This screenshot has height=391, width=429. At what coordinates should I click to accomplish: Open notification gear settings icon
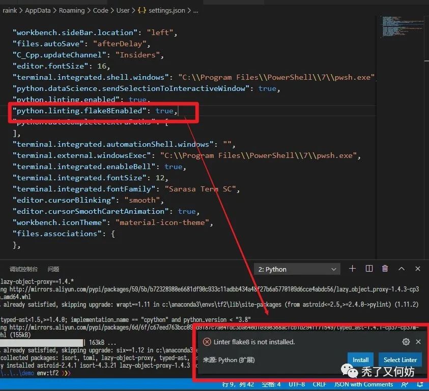[x=406, y=342]
